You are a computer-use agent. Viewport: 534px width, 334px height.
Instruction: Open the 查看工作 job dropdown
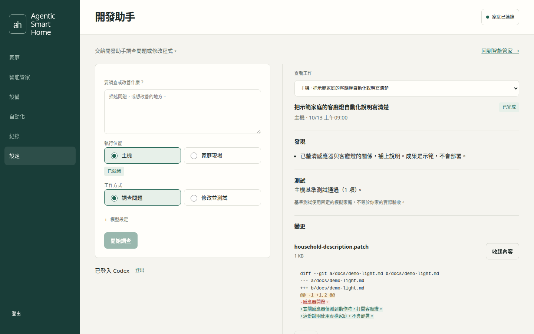pos(406,88)
